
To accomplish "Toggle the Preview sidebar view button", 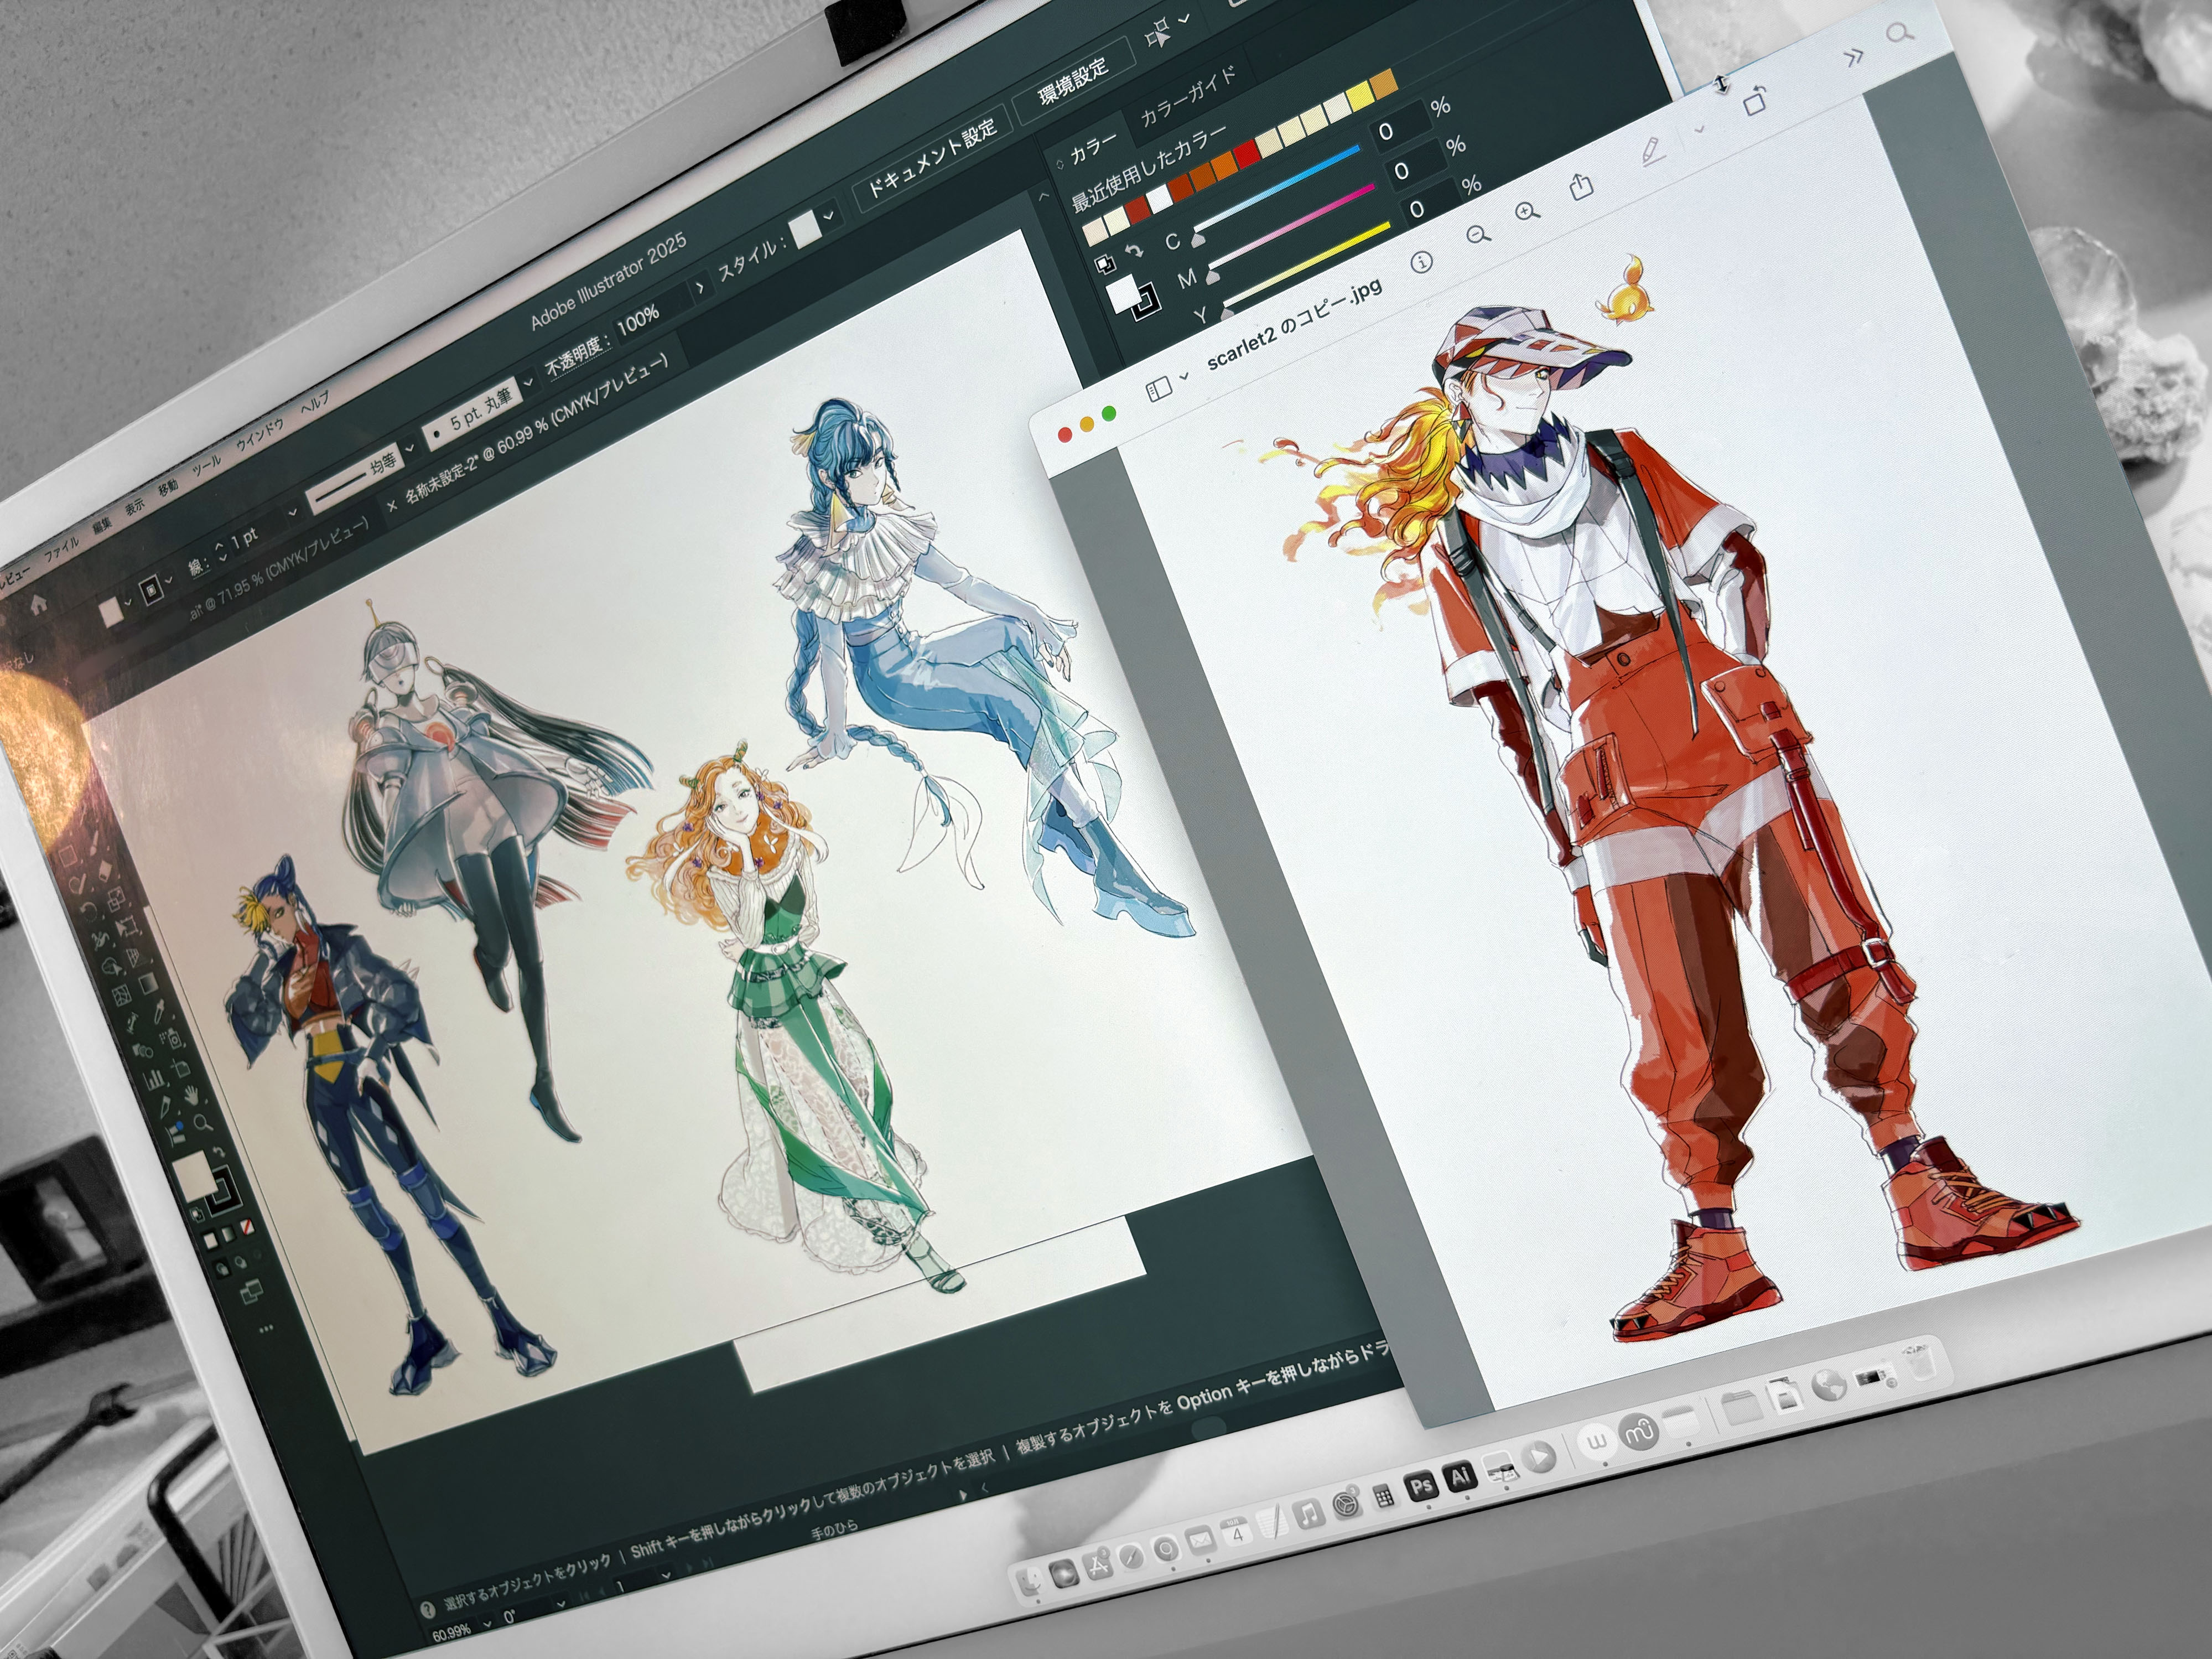I will (x=1158, y=390).
